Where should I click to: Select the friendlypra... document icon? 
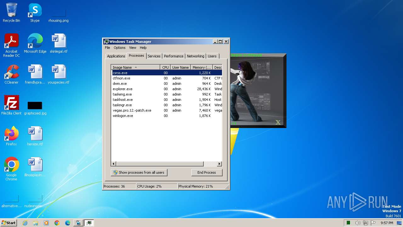(x=35, y=74)
